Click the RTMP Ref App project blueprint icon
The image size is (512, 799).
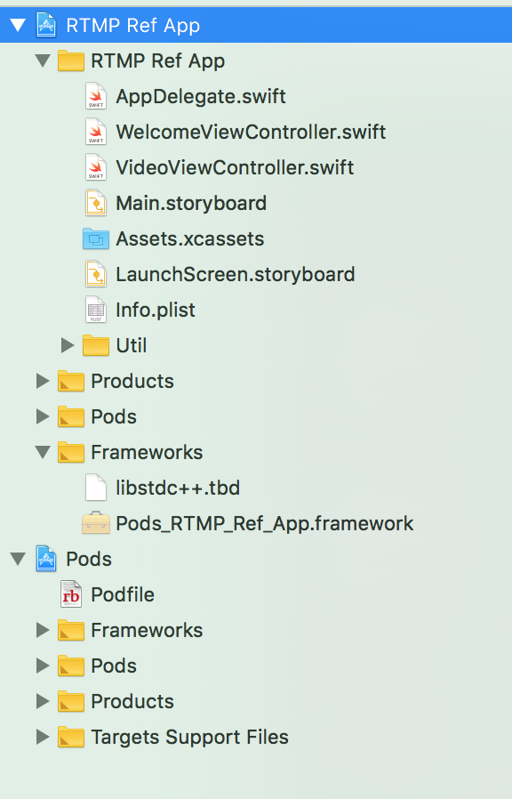46,25
